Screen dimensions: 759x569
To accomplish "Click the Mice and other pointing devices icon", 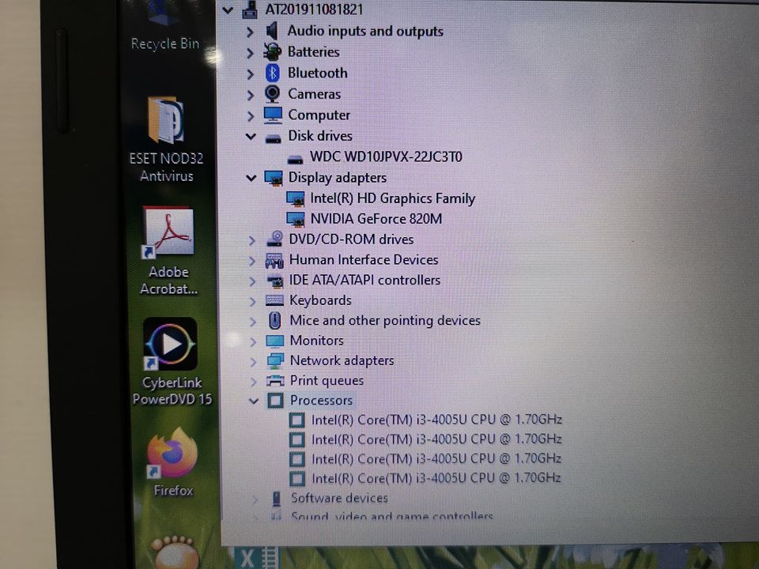I will tap(275, 320).
